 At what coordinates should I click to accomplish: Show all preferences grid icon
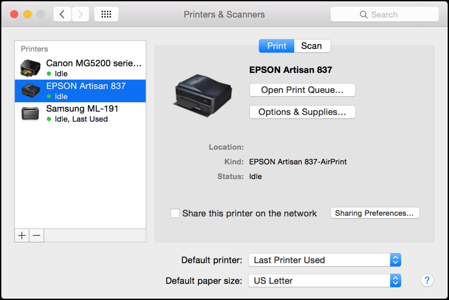pos(106,14)
